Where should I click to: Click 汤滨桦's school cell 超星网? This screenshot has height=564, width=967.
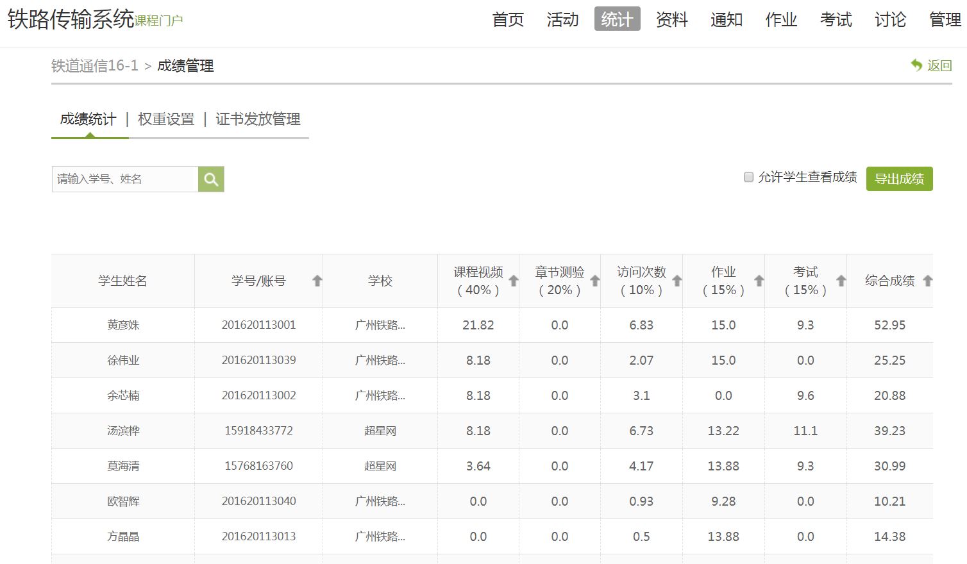[x=380, y=431]
